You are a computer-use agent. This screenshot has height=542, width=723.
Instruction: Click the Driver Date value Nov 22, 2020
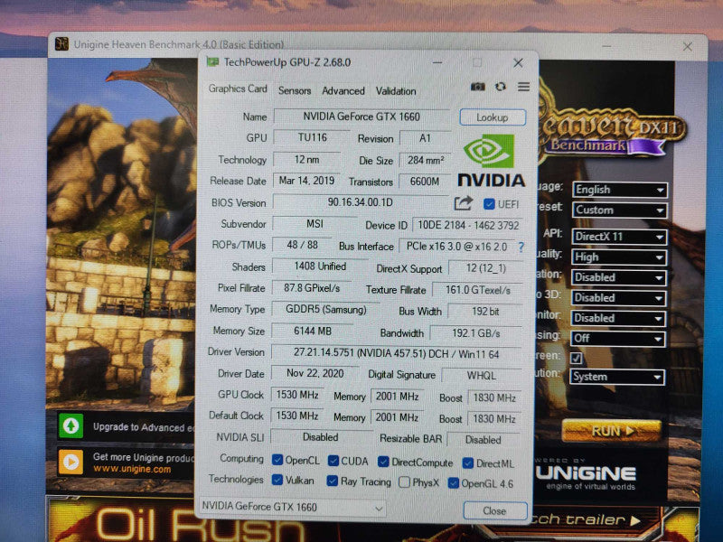pos(315,373)
